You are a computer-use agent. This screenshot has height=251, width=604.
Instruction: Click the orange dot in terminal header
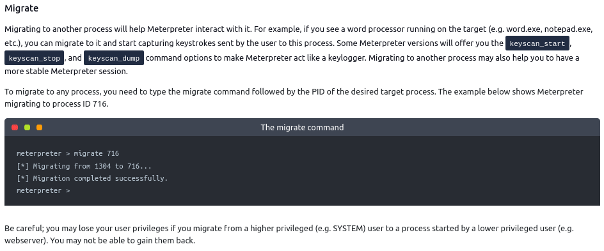point(39,127)
